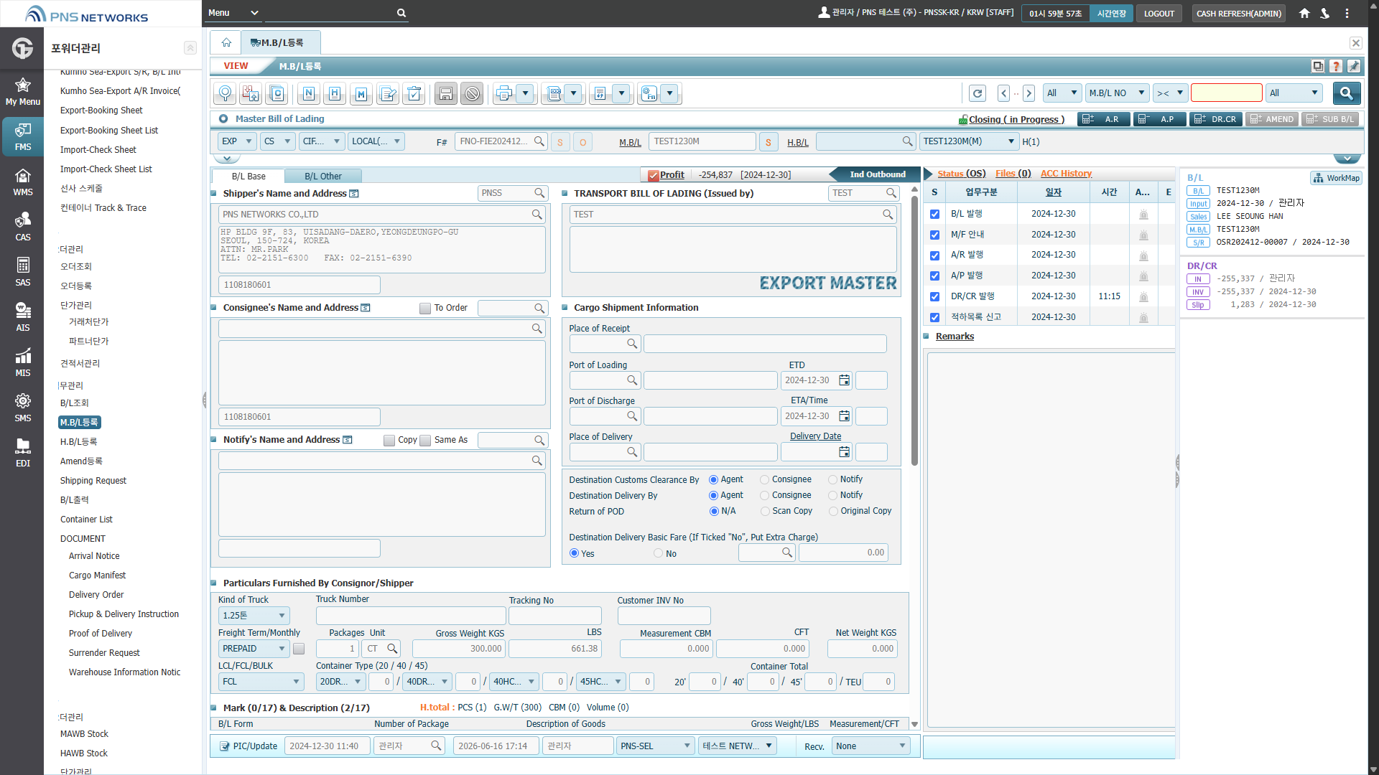Image resolution: width=1379 pixels, height=775 pixels.
Task: Open the M.B/L NO search field dropdown
Action: 1117,93
